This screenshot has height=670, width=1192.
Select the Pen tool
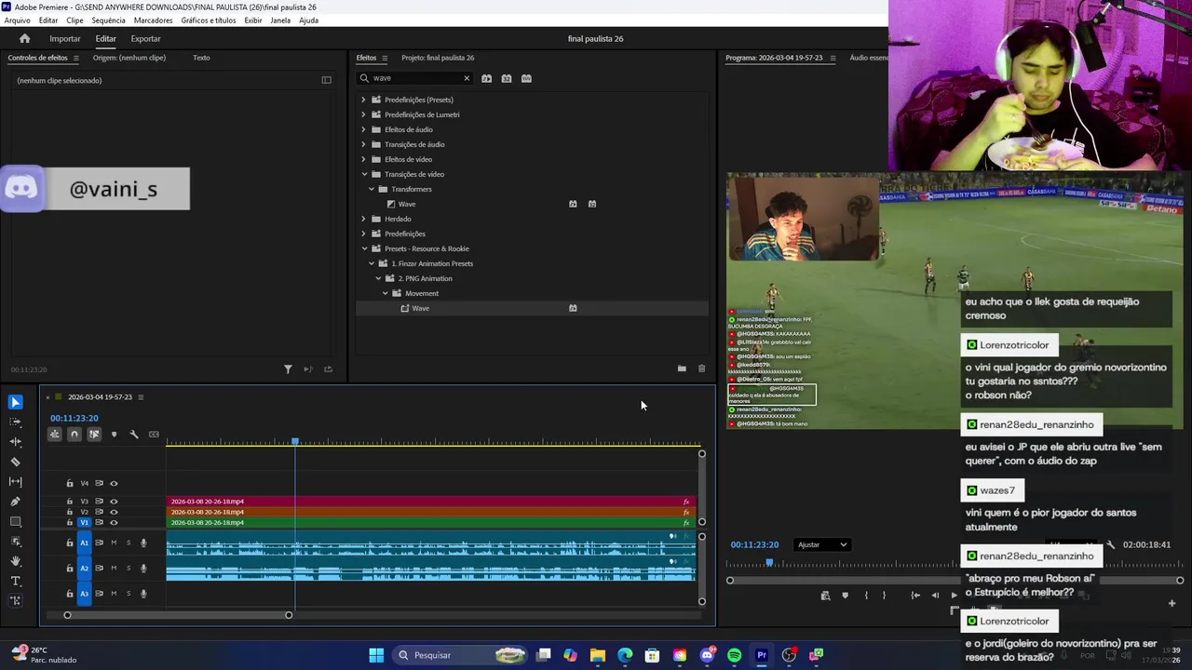tap(16, 502)
